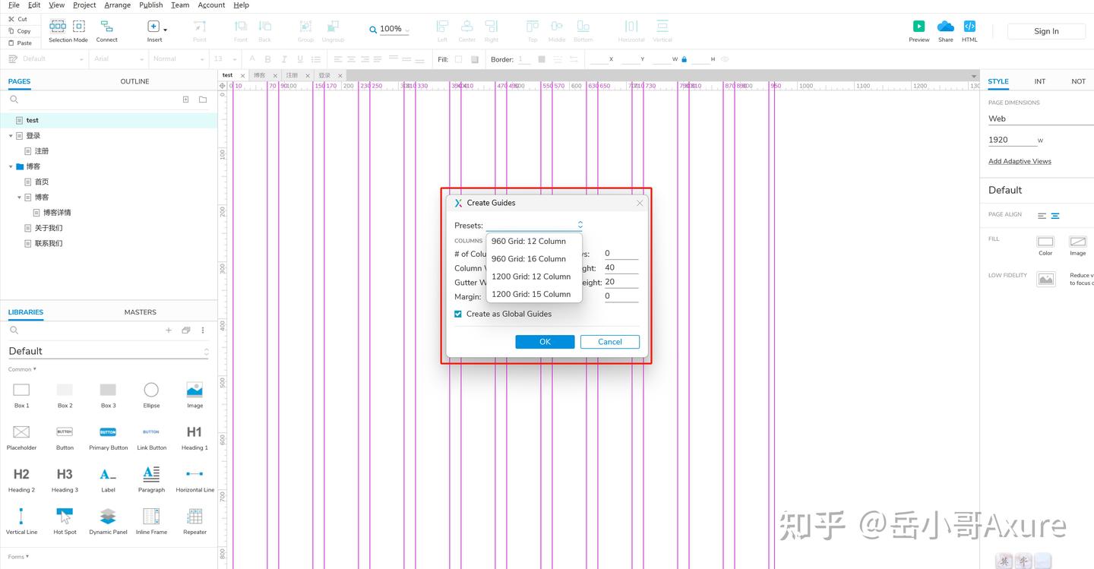The width and height of the screenshot is (1094, 569).
Task: Open the Default library selector dropdown
Action: click(108, 351)
